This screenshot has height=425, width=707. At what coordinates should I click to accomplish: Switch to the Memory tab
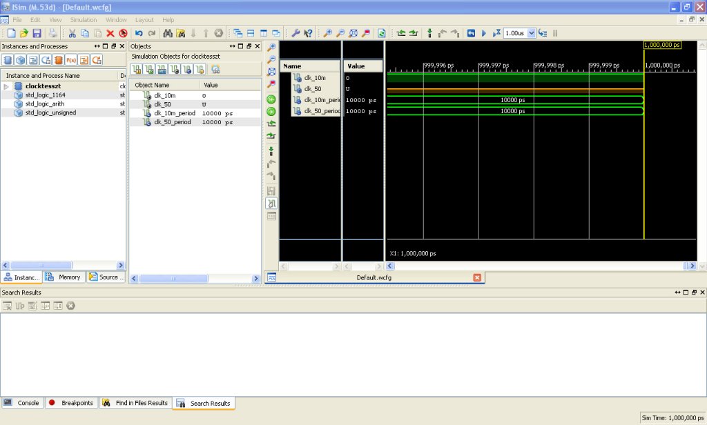(64, 277)
